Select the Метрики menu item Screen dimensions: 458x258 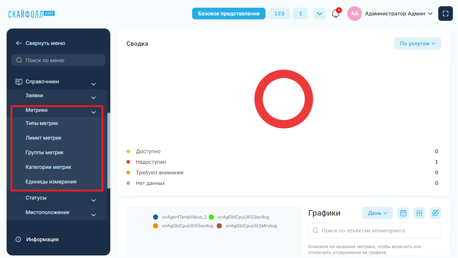pos(37,110)
